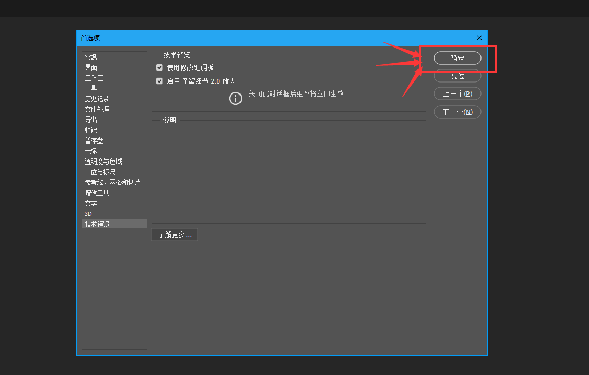Toggle the 使用修改键调板 checkbox
Screen dimensions: 589x375
pyautogui.click(x=159, y=67)
